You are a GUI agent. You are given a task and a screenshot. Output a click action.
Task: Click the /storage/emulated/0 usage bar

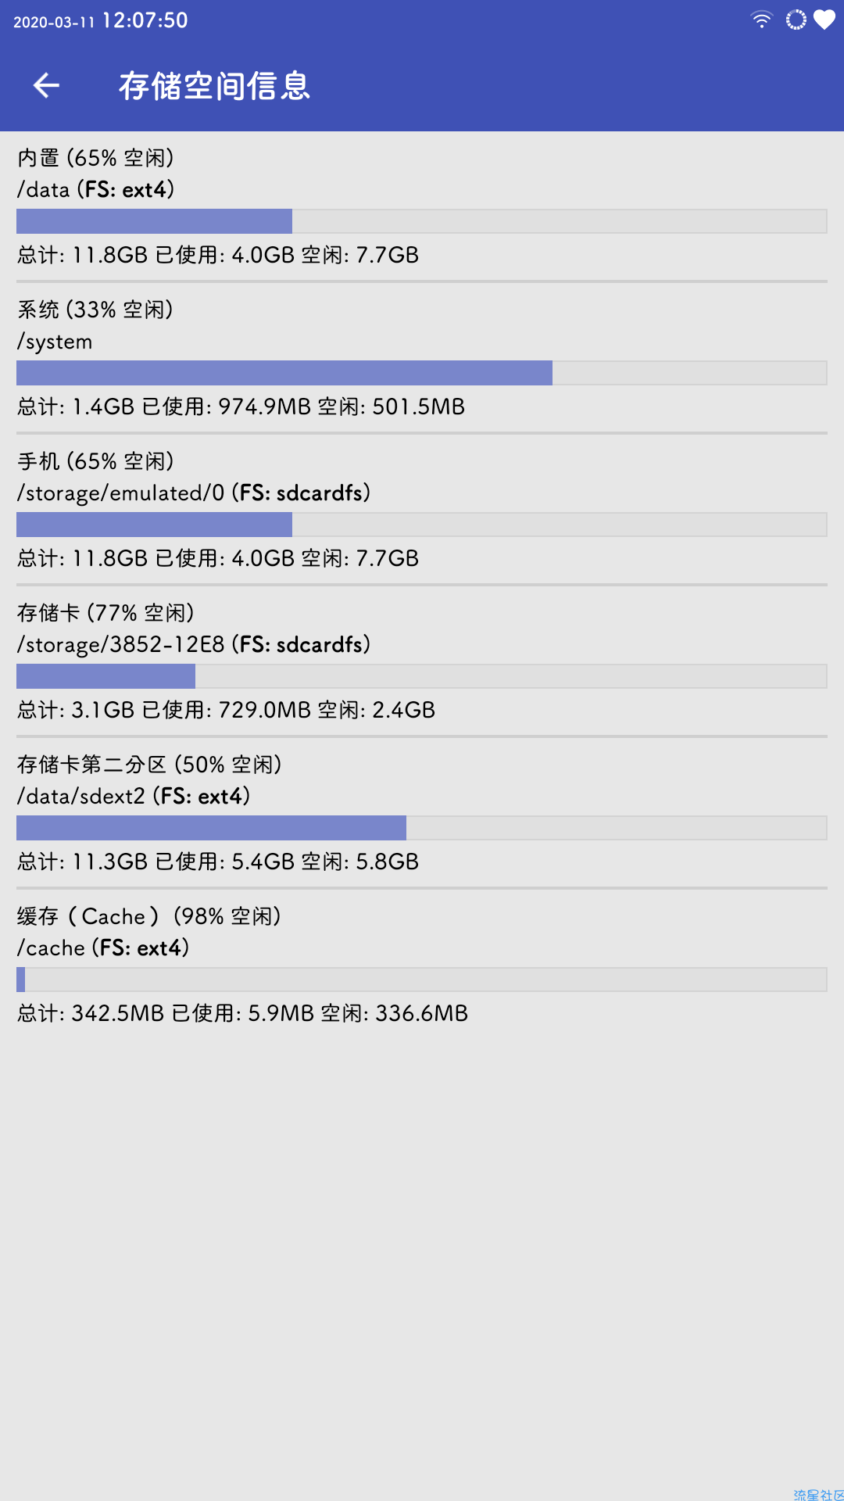[422, 525]
